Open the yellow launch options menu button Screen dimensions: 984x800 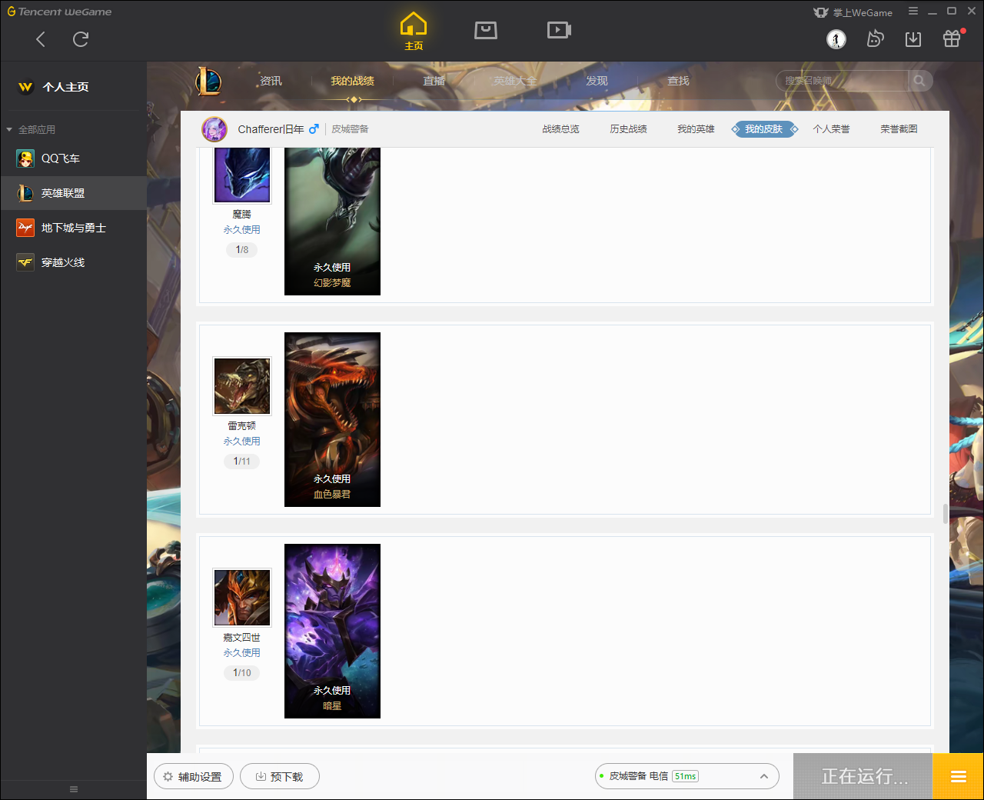(x=958, y=776)
